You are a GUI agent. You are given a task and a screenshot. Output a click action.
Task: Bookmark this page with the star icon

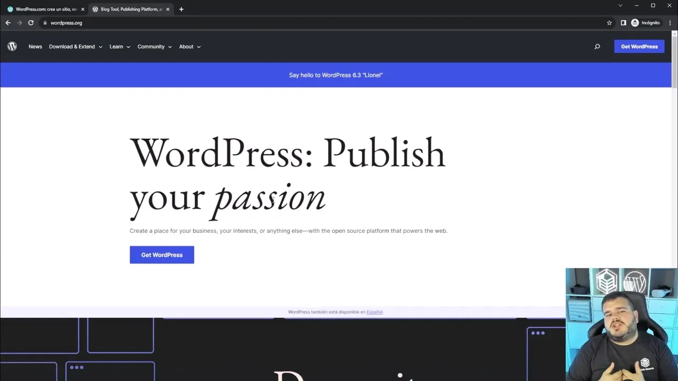tap(609, 23)
